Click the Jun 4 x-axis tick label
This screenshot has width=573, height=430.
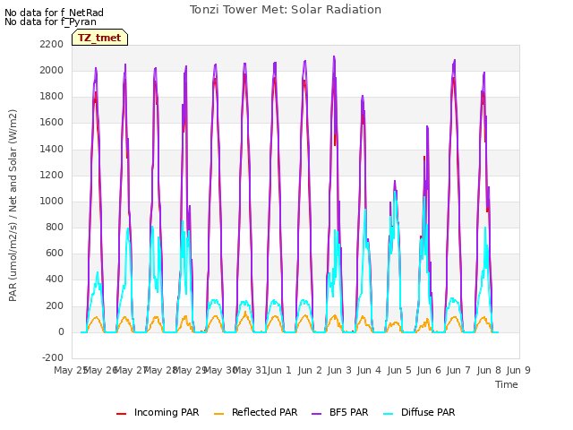(x=369, y=370)
